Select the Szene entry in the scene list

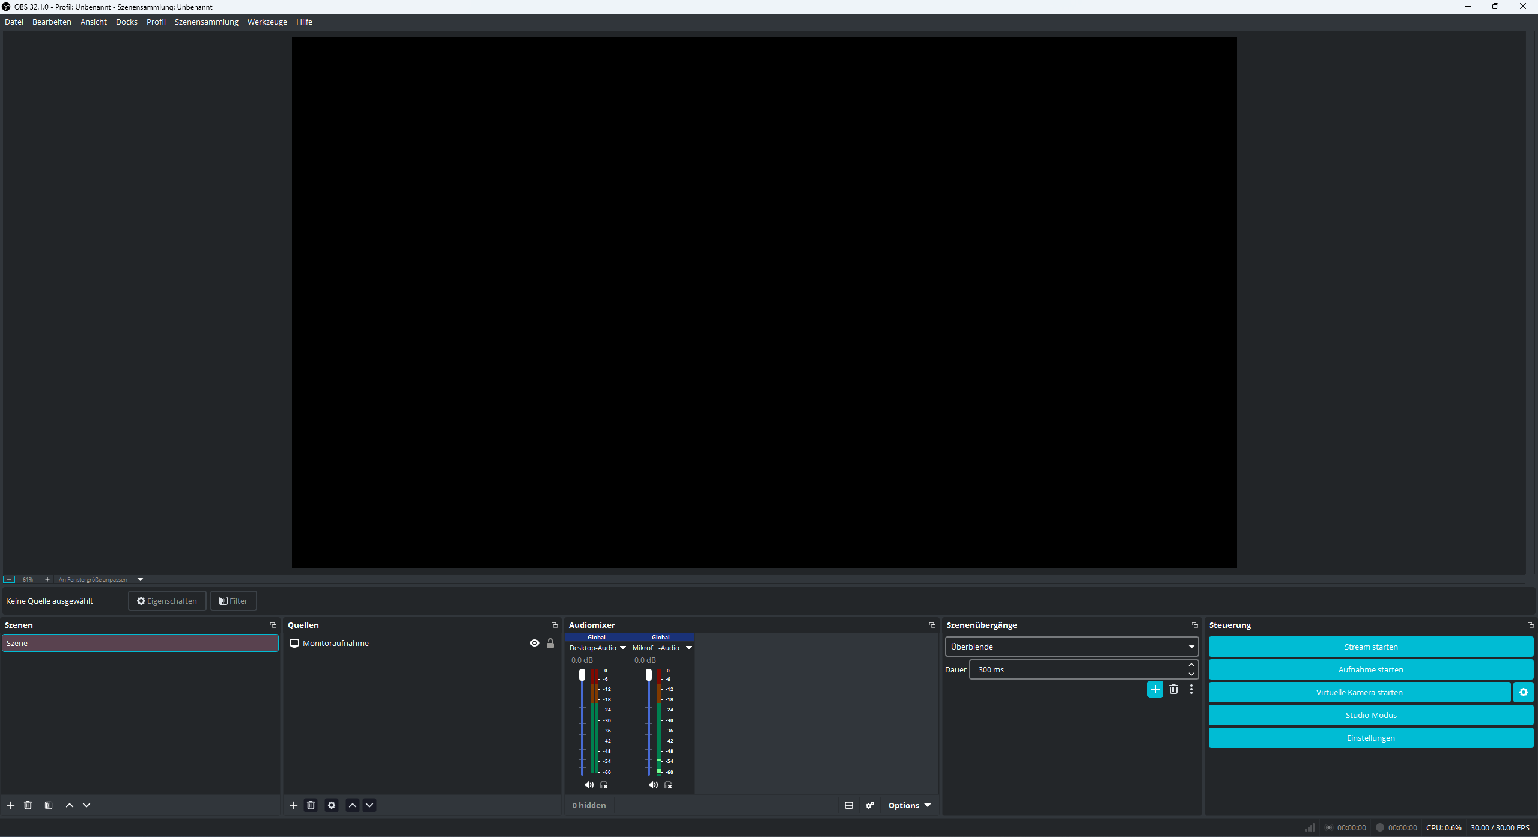coord(140,643)
